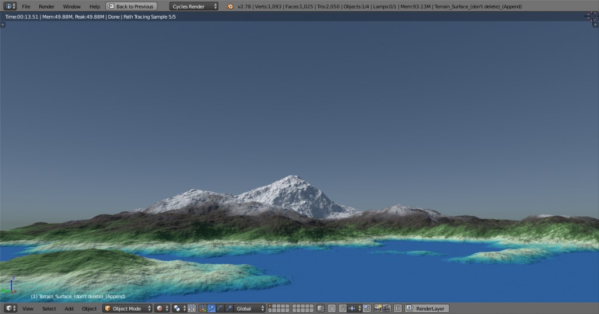
Task: Select the scale manipulator icon
Action: [x=229, y=308]
